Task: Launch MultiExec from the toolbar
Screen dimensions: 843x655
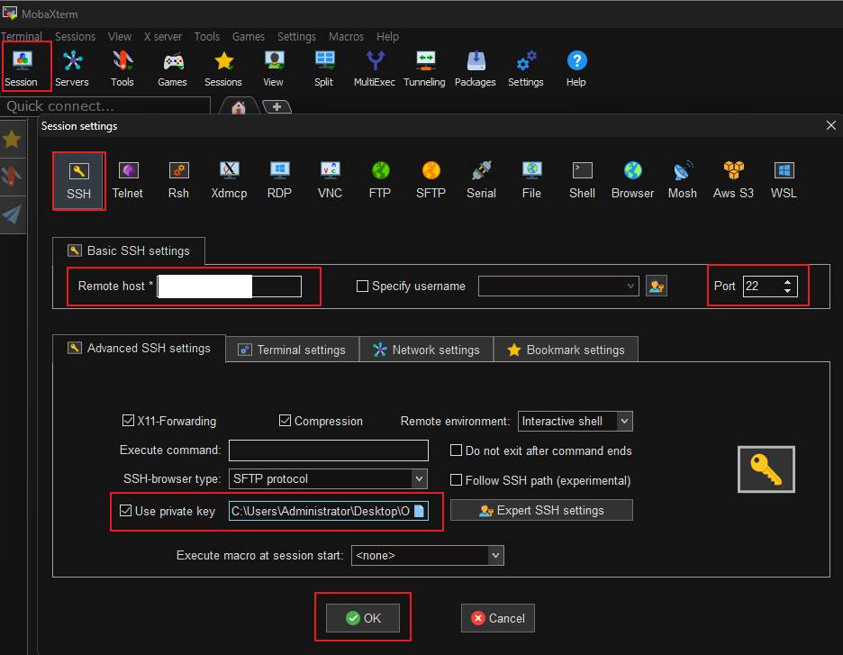Action: click(x=375, y=68)
